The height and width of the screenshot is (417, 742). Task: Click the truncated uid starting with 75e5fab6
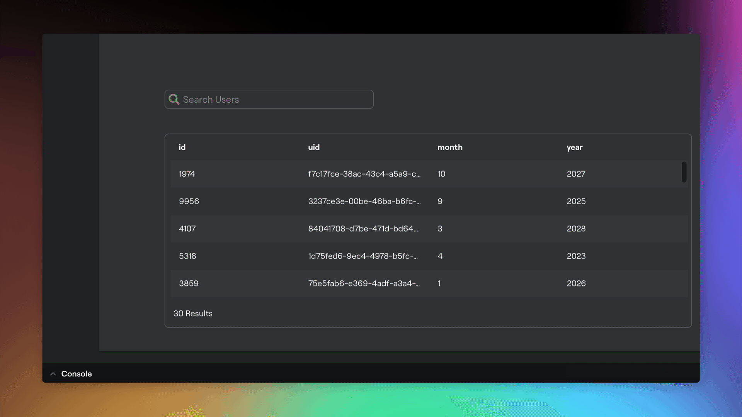[x=364, y=283]
